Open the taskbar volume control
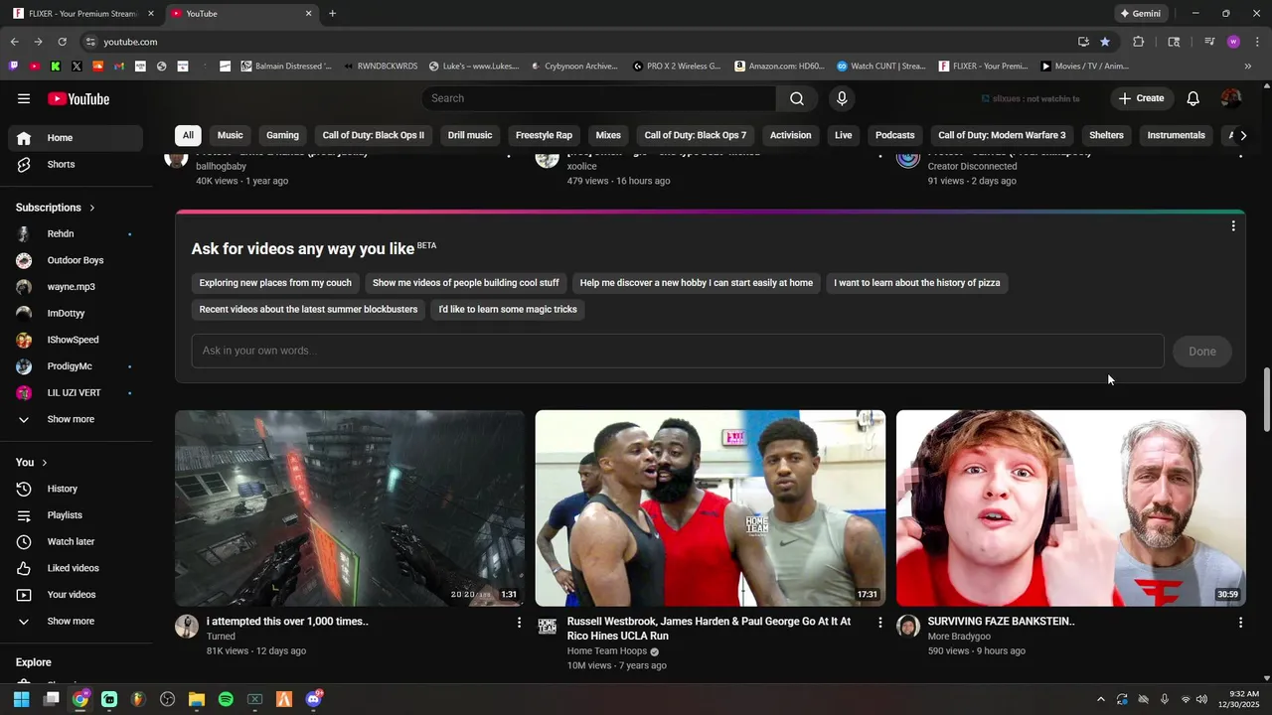 [1201, 699]
